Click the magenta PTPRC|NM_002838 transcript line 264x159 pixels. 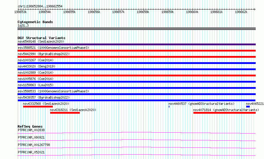click(136, 133)
